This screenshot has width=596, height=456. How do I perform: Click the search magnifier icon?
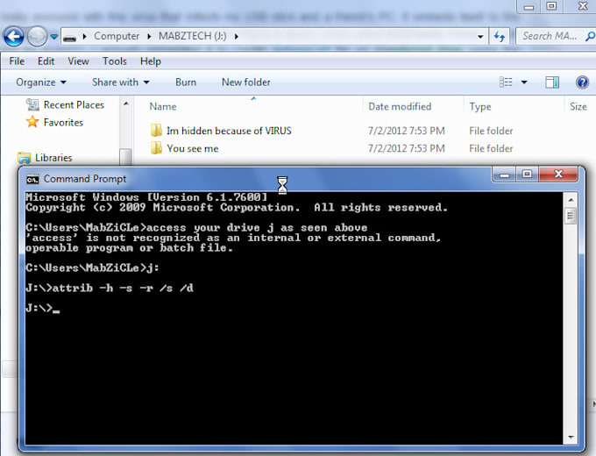(x=590, y=37)
